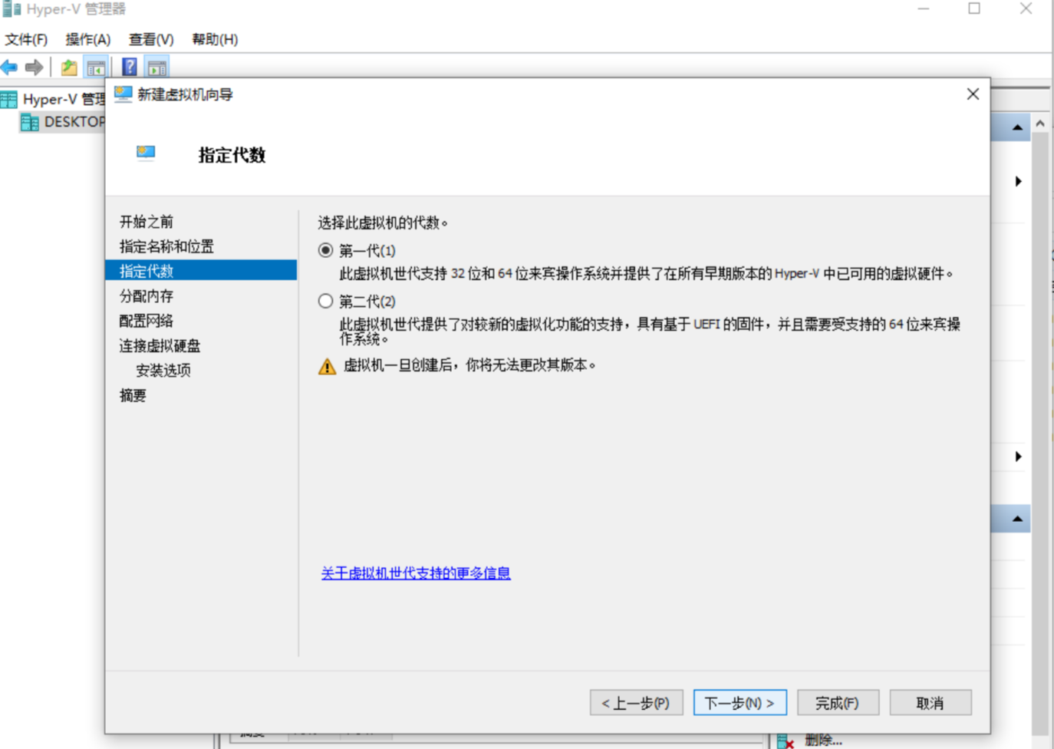Click the wizard title bar monitor icon
1054x749 pixels.
pos(123,94)
